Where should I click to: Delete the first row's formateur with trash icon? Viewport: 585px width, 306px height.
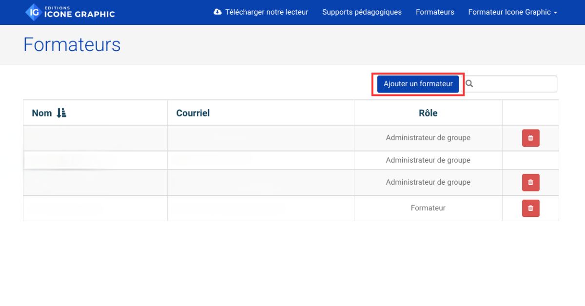530,138
